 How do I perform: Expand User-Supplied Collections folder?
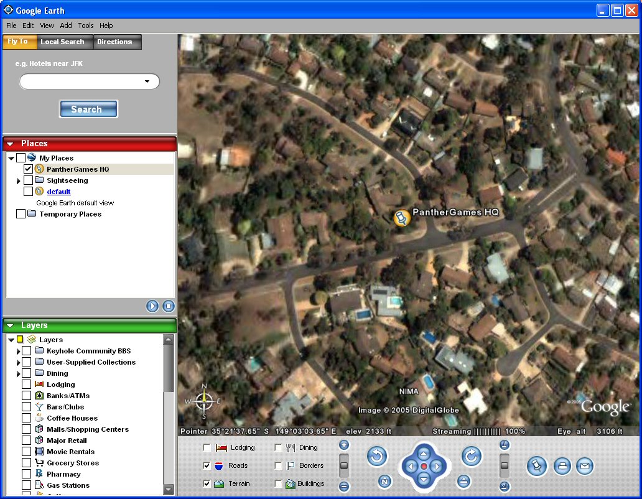[x=19, y=362]
